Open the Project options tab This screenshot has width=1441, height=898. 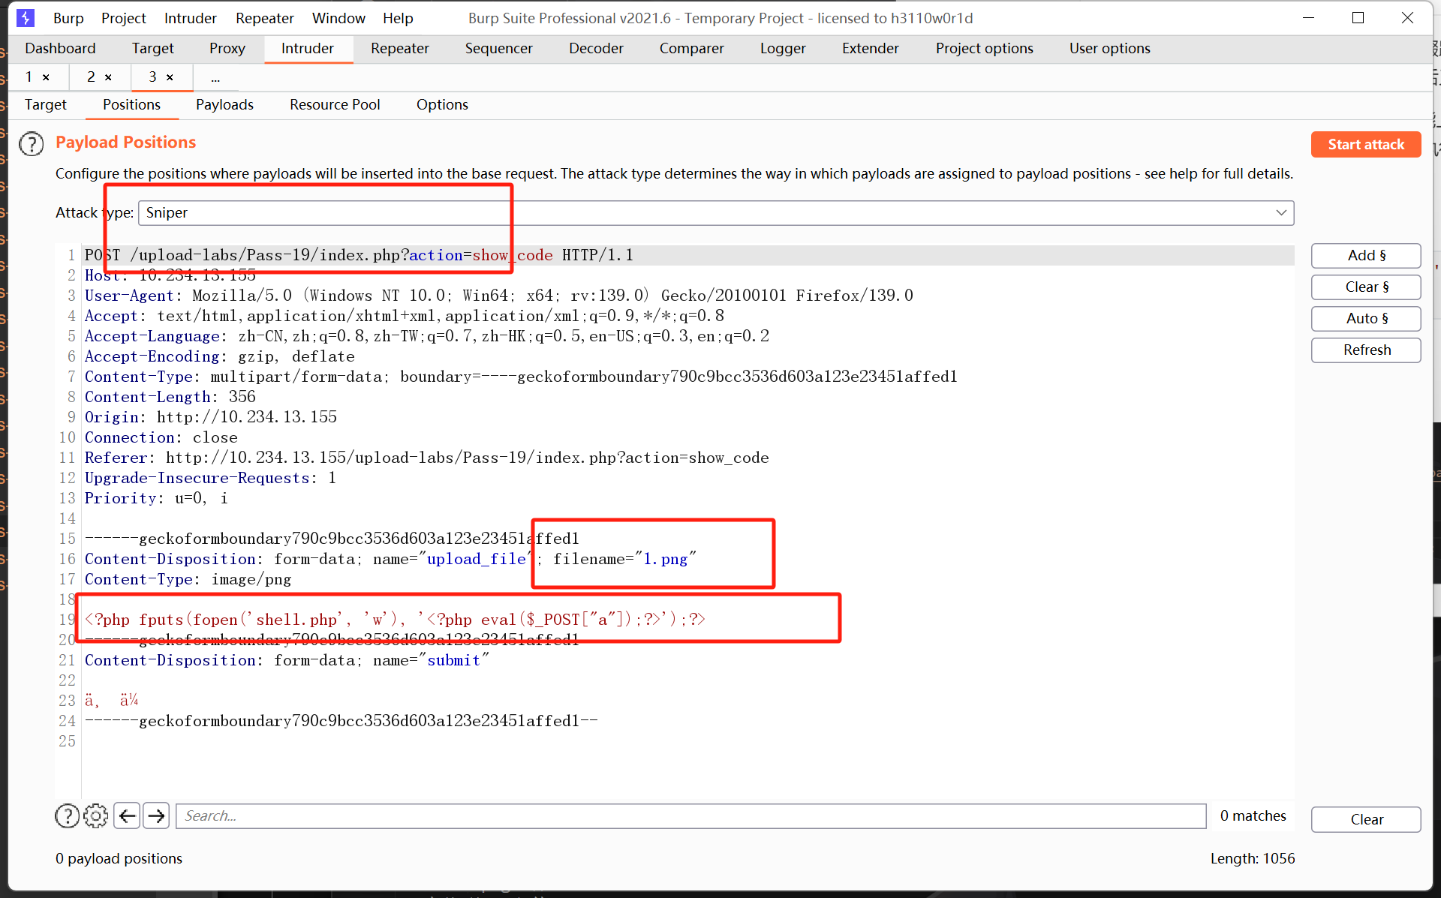click(x=985, y=49)
